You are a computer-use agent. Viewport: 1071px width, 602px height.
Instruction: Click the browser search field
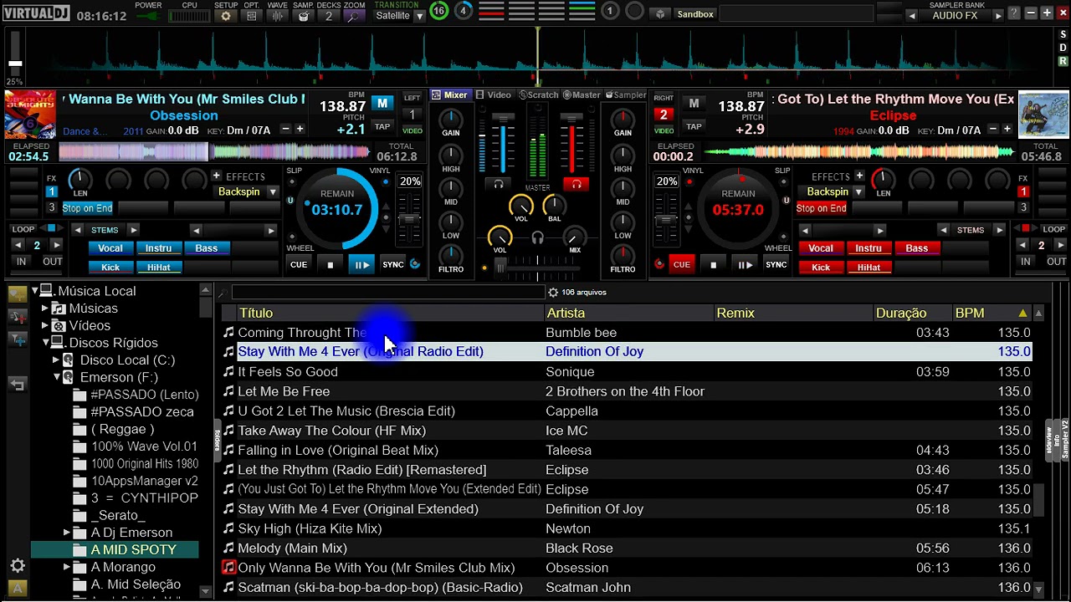click(388, 293)
